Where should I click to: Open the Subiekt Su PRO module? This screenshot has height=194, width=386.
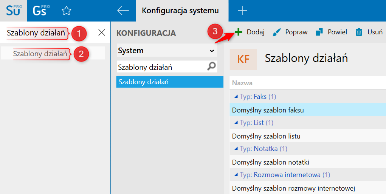14,11
